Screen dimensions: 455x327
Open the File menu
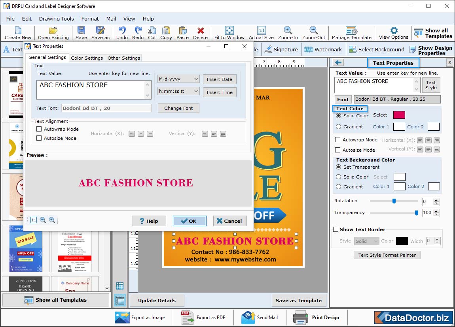(10, 19)
